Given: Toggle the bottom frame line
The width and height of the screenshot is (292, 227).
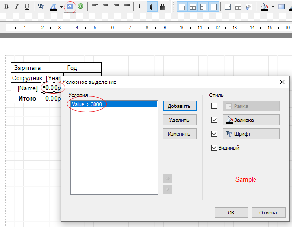Looking at the screenshot, I should [x=192, y=6].
